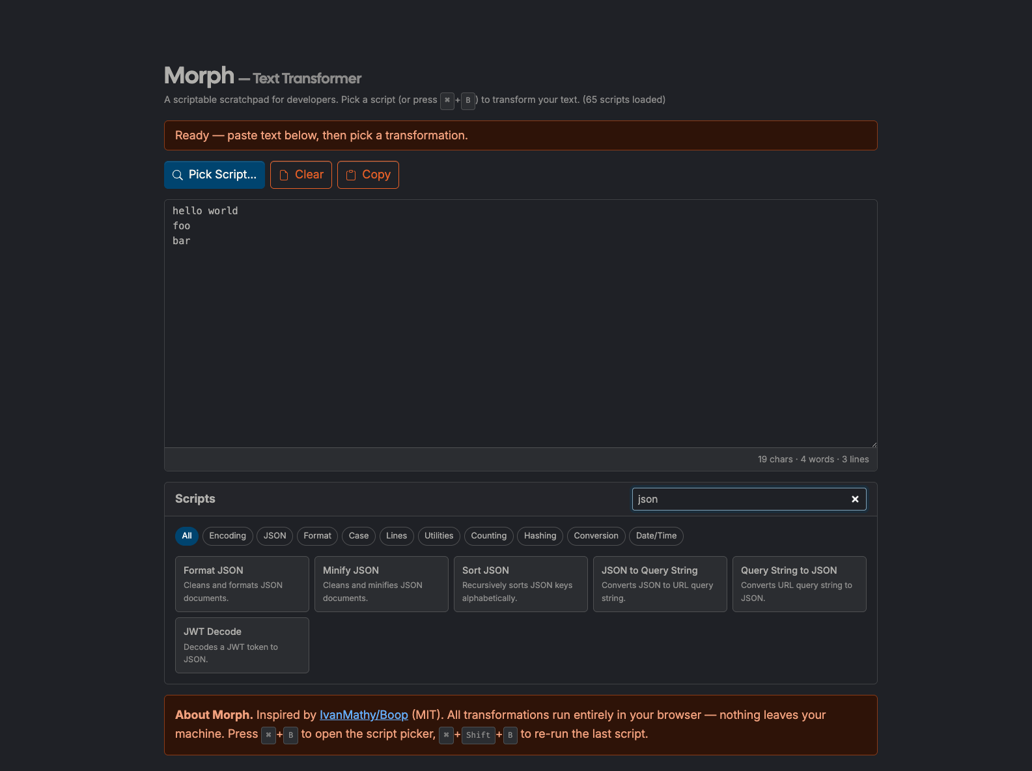Click the 'hello world' line in editor
This screenshot has height=771, width=1032.
205,211
